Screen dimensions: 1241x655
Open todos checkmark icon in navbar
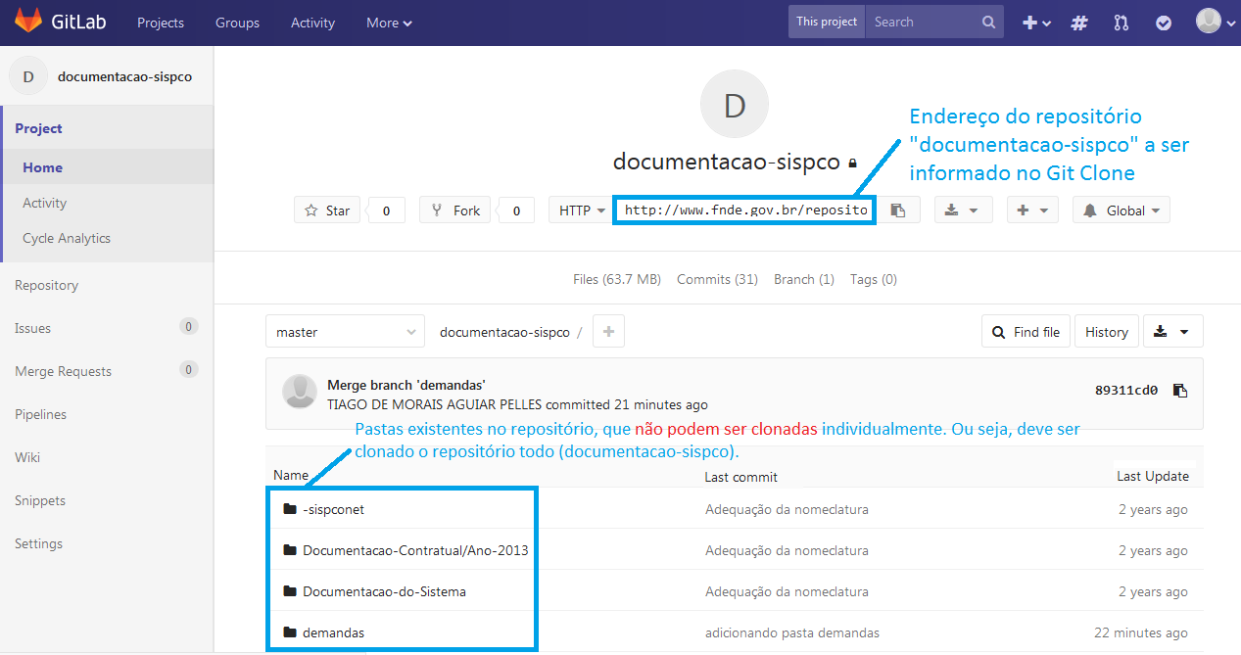[x=1164, y=23]
